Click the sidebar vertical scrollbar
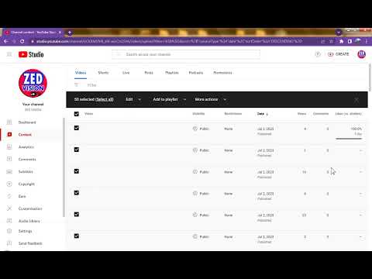 pos(64,167)
